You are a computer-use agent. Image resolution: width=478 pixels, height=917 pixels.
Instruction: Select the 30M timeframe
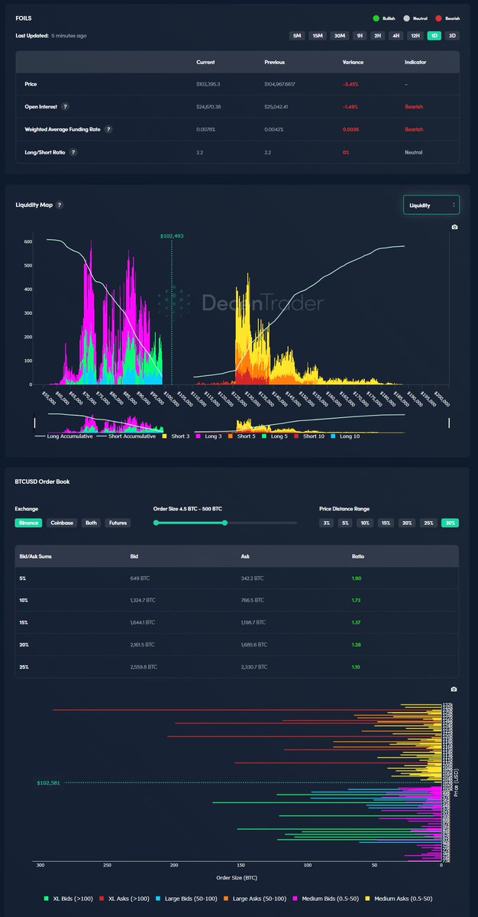[339, 36]
